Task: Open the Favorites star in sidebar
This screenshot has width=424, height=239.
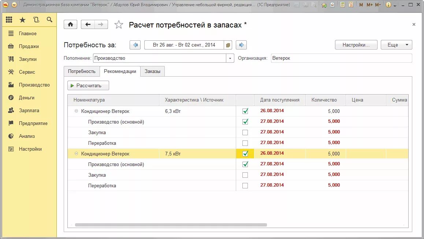Action: [22, 19]
